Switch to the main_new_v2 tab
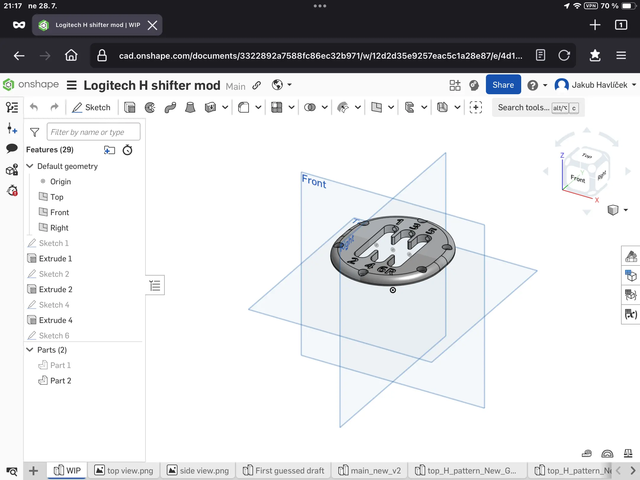The height and width of the screenshot is (480, 640). click(370, 471)
